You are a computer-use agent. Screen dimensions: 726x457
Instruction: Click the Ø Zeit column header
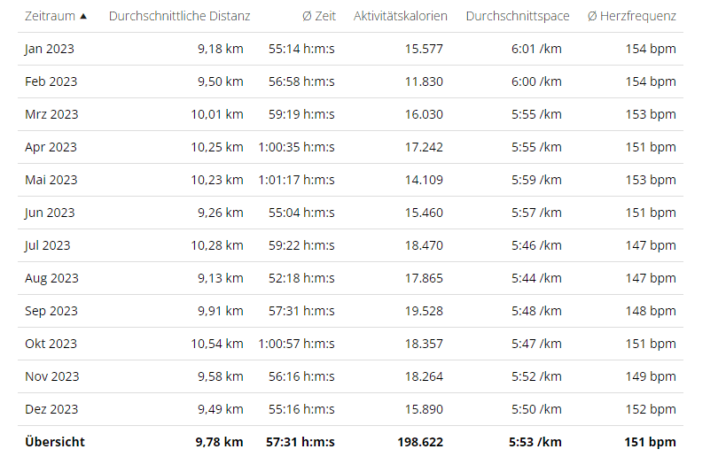[318, 16]
